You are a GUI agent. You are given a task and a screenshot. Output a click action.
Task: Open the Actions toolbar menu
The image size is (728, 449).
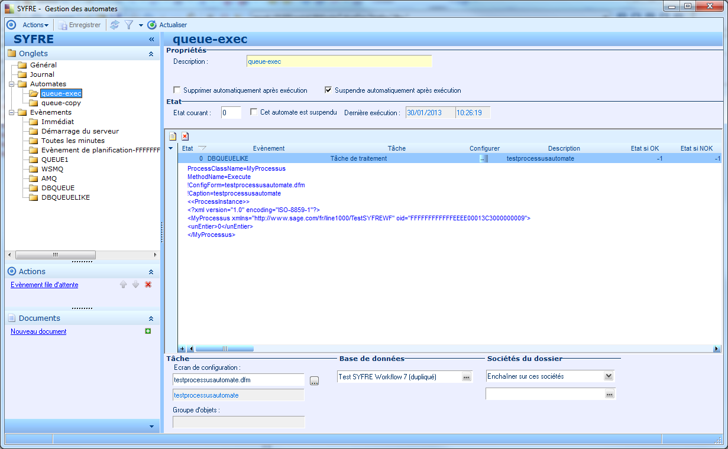pyautogui.click(x=35, y=25)
